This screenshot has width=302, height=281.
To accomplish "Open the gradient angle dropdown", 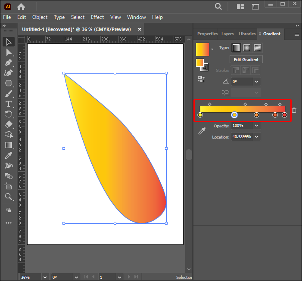I will 257,81.
